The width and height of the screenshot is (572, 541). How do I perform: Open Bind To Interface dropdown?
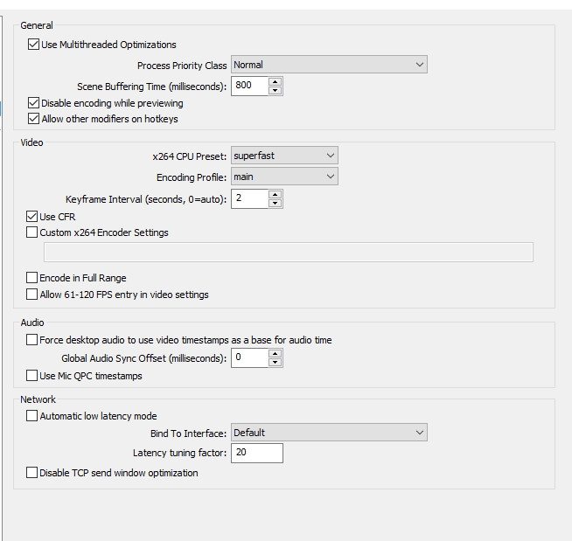click(329, 433)
